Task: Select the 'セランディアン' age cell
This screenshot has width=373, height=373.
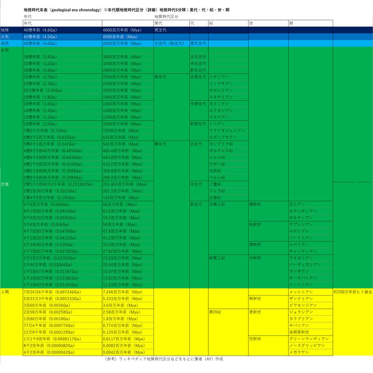Action: coord(303,211)
